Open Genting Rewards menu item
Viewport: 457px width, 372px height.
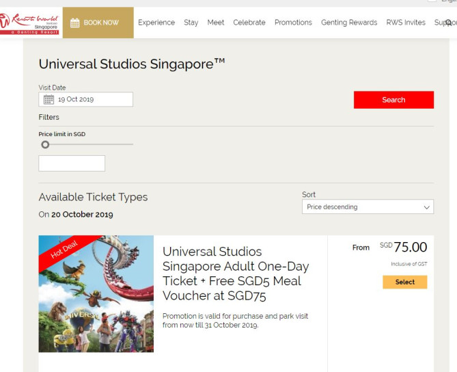point(349,23)
